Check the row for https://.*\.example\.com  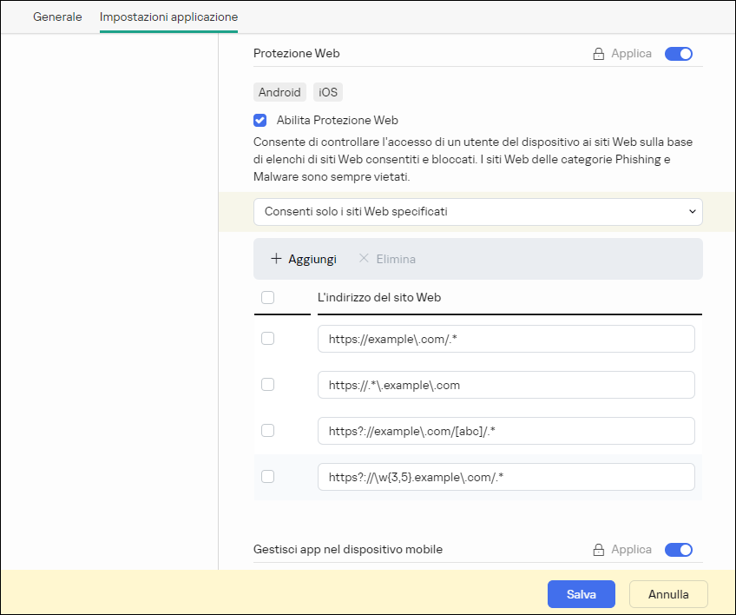[x=268, y=385]
